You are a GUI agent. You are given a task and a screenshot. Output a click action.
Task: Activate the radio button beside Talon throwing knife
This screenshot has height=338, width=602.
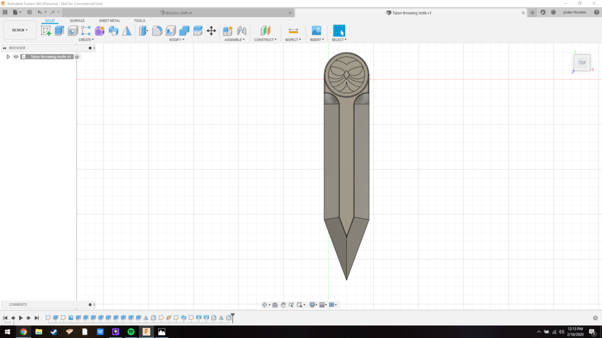click(77, 57)
